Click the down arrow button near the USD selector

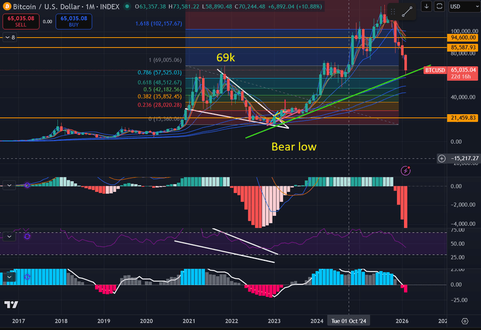(426, 6)
